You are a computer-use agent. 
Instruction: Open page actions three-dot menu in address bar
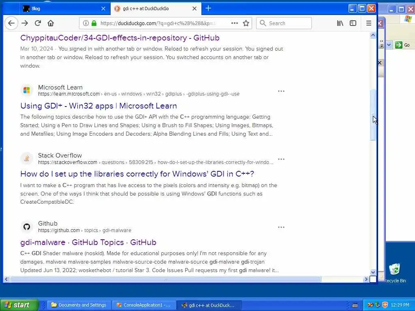235,23
